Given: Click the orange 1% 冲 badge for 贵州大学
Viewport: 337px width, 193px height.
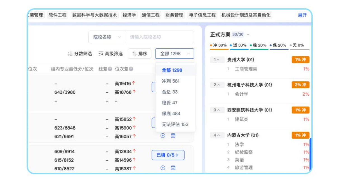Looking at the screenshot, I should coord(300,59).
